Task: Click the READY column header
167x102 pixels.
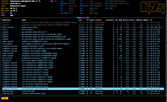Action: click(x=92, y=20)
